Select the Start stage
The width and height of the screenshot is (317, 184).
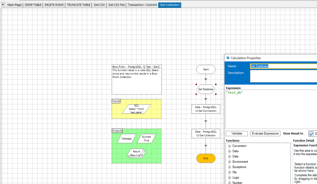[206, 69]
